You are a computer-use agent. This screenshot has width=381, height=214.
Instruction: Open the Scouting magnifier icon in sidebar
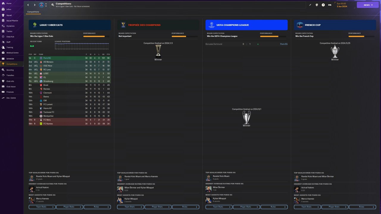3,70
